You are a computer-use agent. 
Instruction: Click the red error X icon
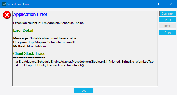tap(7, 15)
